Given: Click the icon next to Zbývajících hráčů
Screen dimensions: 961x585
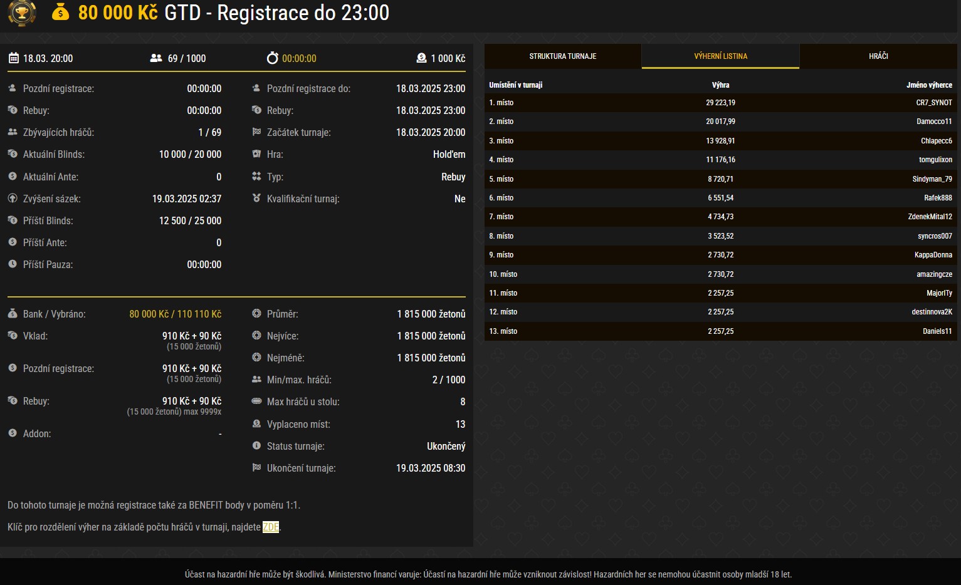Looking at the screenshot, I should (x=13, y=132).
